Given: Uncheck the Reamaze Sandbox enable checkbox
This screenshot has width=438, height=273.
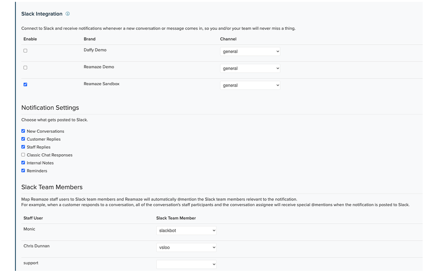Looking at the screenshot, I should 25,84.
